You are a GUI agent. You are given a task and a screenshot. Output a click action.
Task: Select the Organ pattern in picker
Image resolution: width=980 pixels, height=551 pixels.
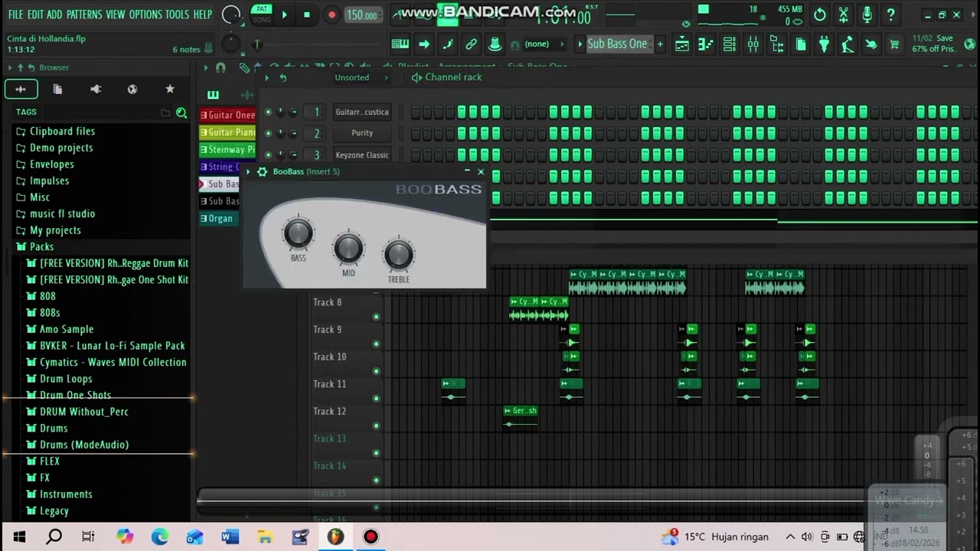coord(217,218)
